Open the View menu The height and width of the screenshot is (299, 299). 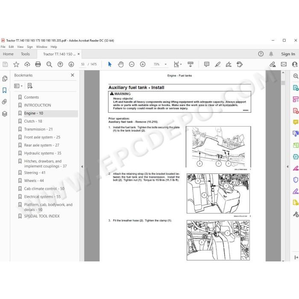point(20,47)
